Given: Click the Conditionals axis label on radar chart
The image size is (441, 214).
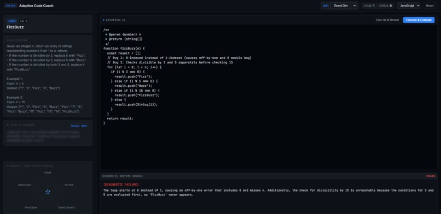Looking at the screenshot, I should click(x=67, y=207).
